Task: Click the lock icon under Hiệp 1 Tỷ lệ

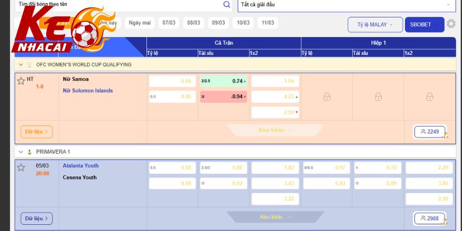Action: (327, 97)
